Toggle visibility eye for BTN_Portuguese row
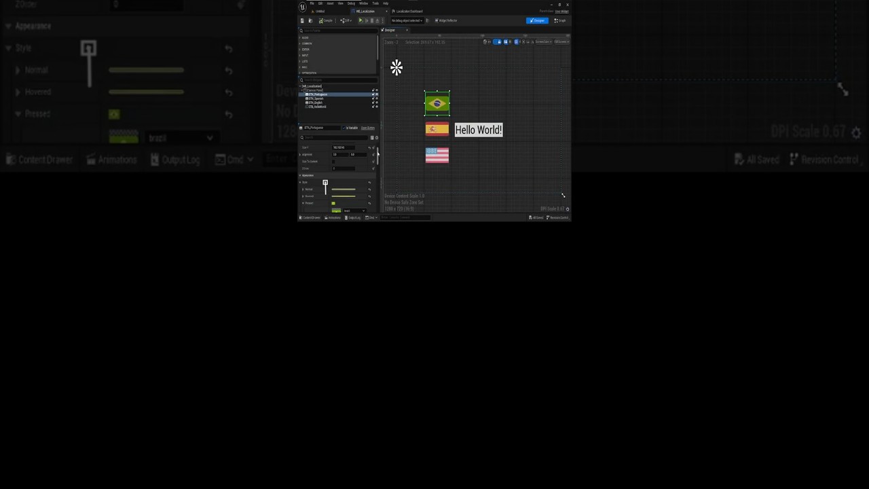This screenshot has width=869, height=489. pyautogui.click(x=377, y=94)
